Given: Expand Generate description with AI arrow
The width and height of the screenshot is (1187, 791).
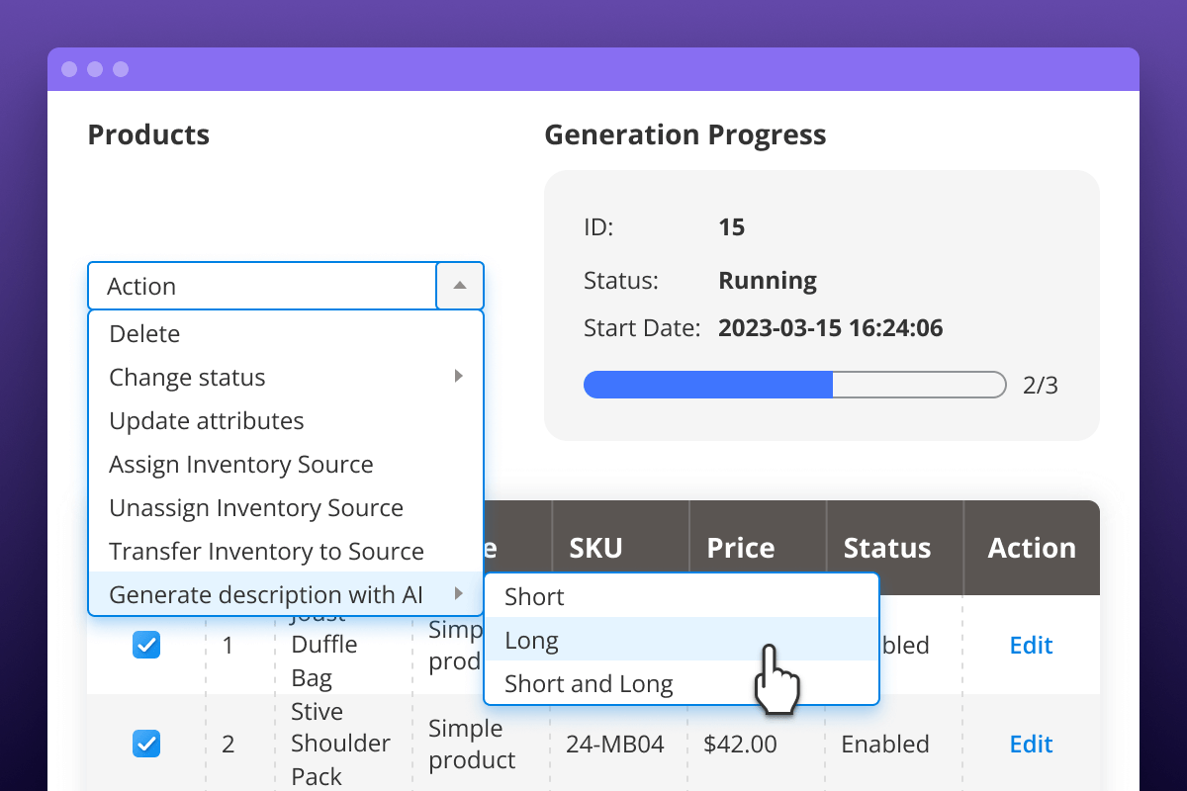Looking at the screenshot, I should coord(458,594).
